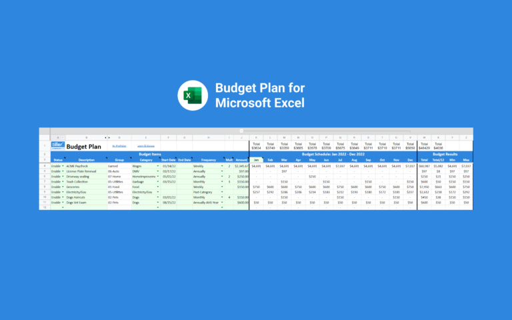Select the Dec month header cell
The width and height of the screenshot is (512, 320).
(x=410, y=160)
